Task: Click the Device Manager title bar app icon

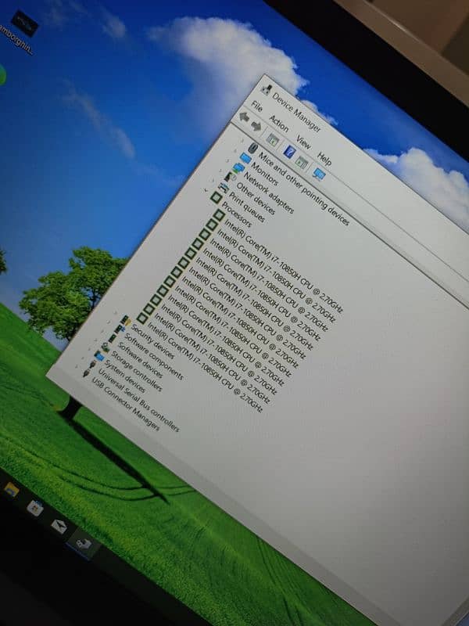Action: (266, 90)
